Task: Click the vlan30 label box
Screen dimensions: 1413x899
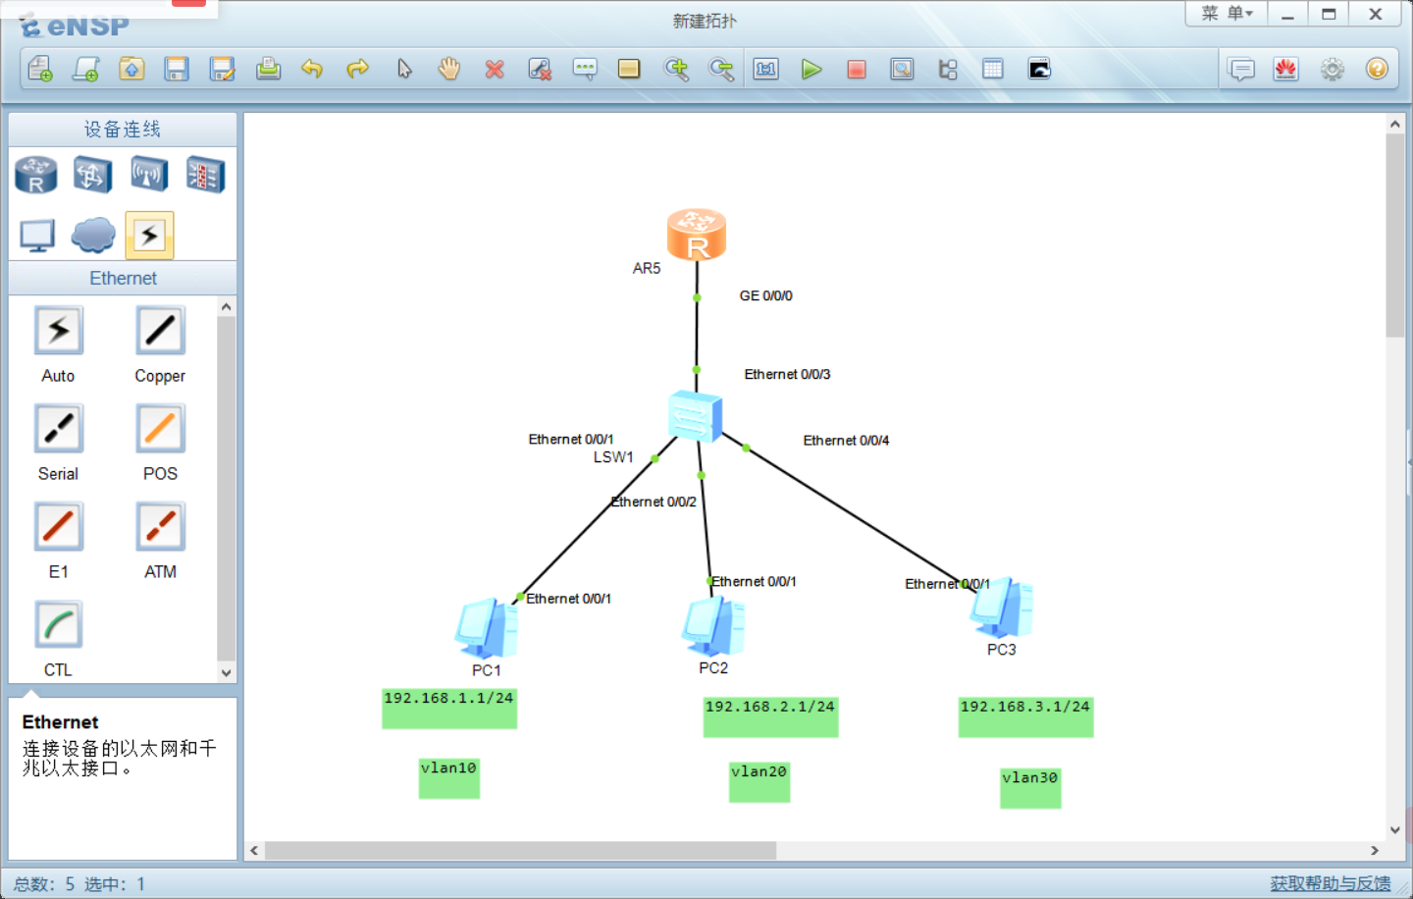Action: [1030, 788]
